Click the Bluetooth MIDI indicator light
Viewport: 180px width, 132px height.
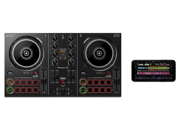click(63, 38)
